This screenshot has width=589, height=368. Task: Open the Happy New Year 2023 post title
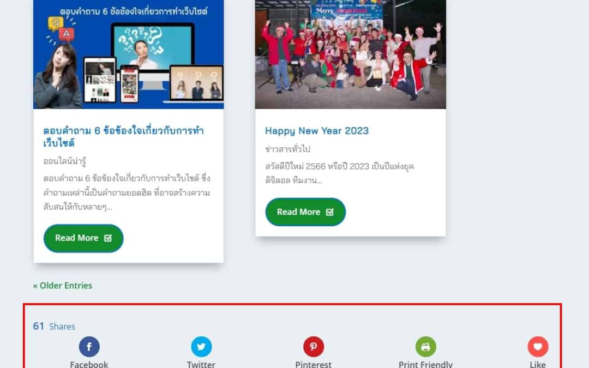pyautogui.click(x=317, y=131)
